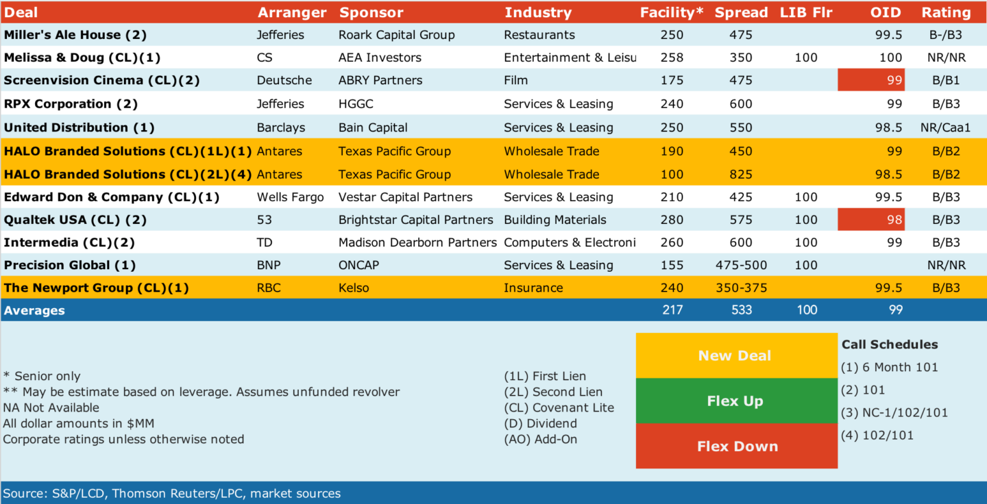Click the Madison Dearborn Partners sponsor cell
The image size is (987, 504).
point(417,242)
